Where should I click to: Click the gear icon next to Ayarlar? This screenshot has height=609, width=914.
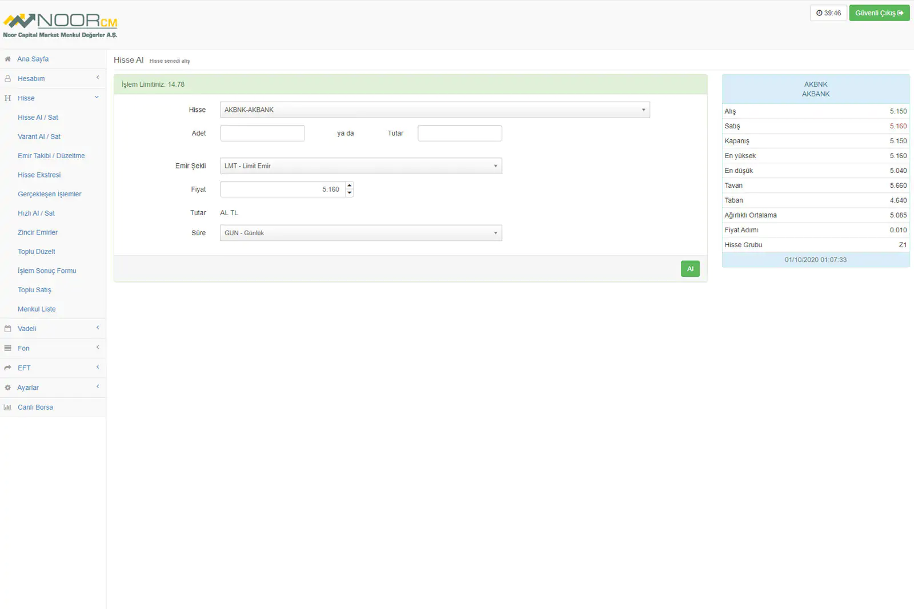7,388
